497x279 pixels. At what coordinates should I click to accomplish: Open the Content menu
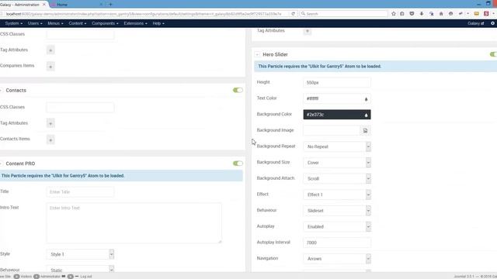tap(78, 23)
